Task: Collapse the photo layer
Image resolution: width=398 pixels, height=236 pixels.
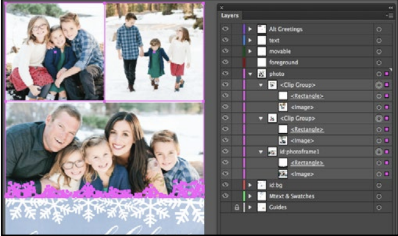Action: tap(250, 74)
